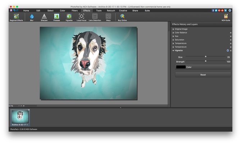Share via the LinkedIn icon
This screenshot has width=241, height=144.
[x=226, y=10]
